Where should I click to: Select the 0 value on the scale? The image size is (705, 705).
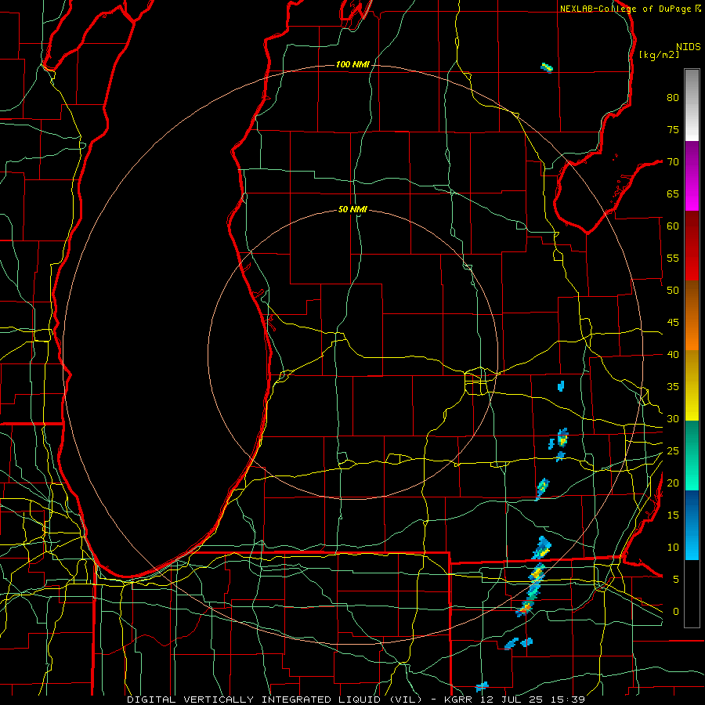[x=676, y=612]
